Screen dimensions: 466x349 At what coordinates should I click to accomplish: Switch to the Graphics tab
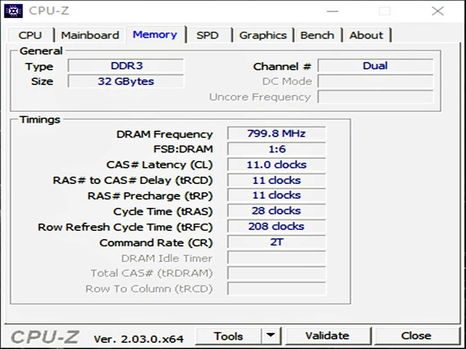pyautogui.click(x=263, y=35)
